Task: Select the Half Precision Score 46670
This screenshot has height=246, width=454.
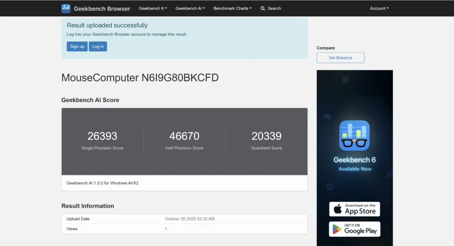Action: (184, 136)
